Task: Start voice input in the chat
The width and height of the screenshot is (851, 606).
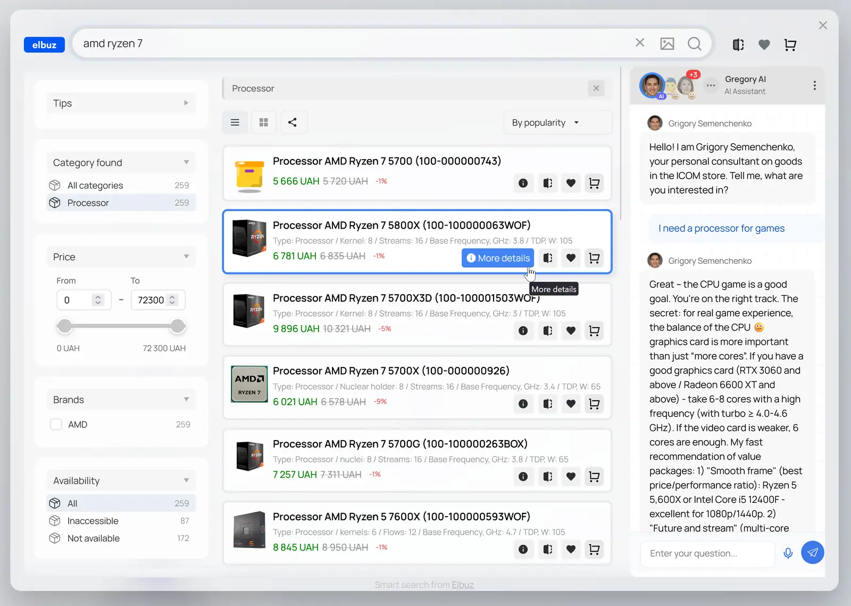Action: pyautogui.click(x=788, y=553)
